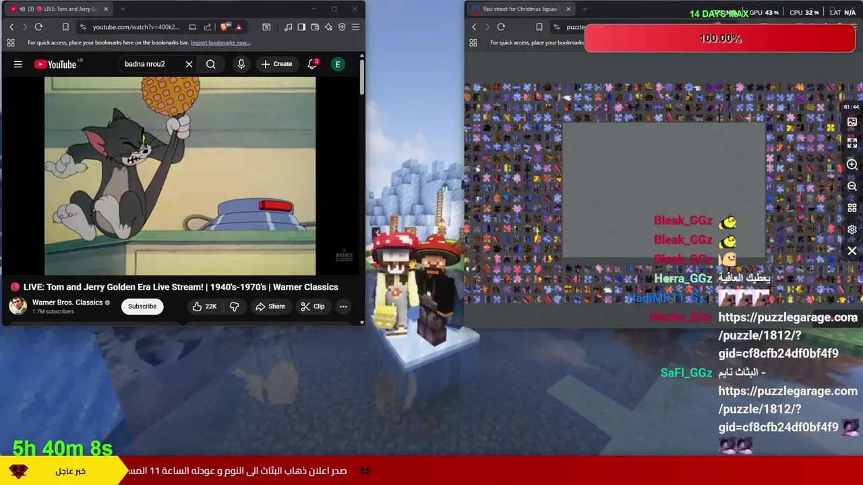Image resolution: width=863 pixels, height=485 pixels.
Task: Open Brave Shields lion icon
Action: [x=225, y=27]
